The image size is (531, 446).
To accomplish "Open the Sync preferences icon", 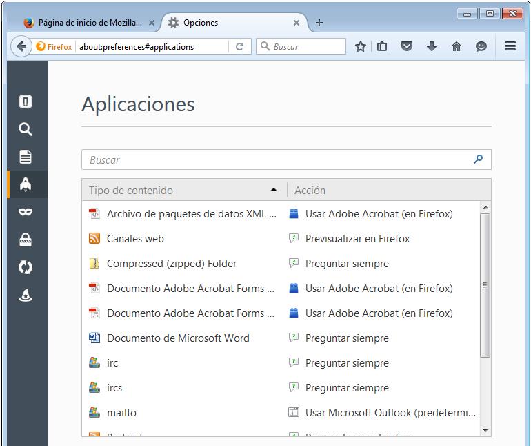I will pos(26,267).
